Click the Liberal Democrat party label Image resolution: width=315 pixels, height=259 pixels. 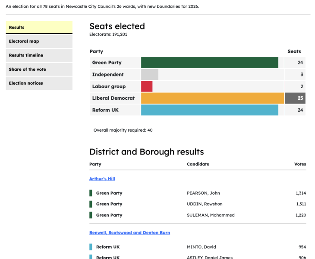[113, 98]
